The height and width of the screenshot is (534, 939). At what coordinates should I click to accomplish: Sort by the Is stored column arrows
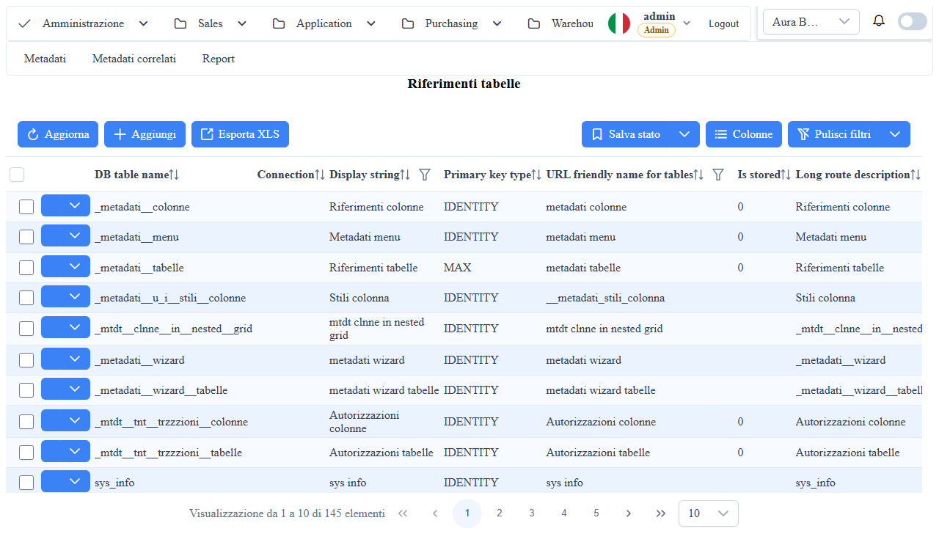pos(786,175)
